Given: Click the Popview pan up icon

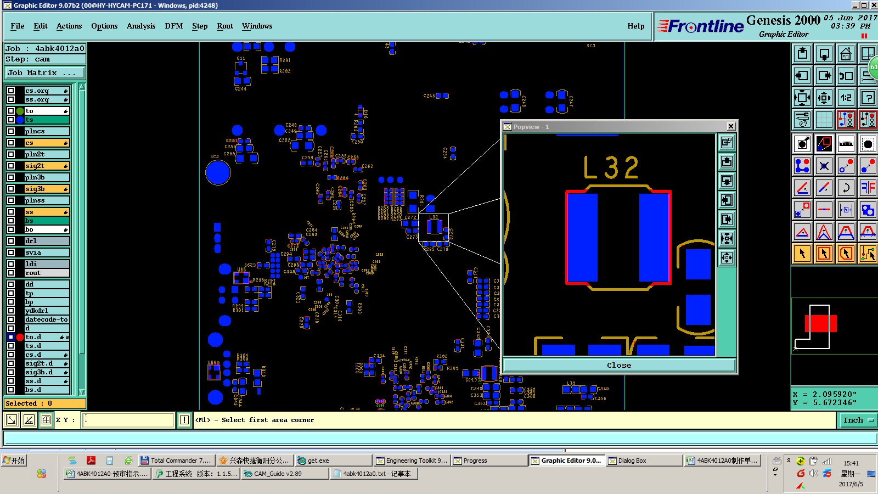Looking at the screenshot, I should pos(727,162).
